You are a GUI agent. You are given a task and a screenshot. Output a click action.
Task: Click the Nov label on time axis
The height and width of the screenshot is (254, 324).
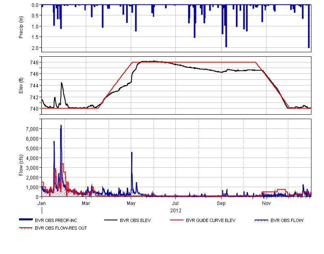266,203
